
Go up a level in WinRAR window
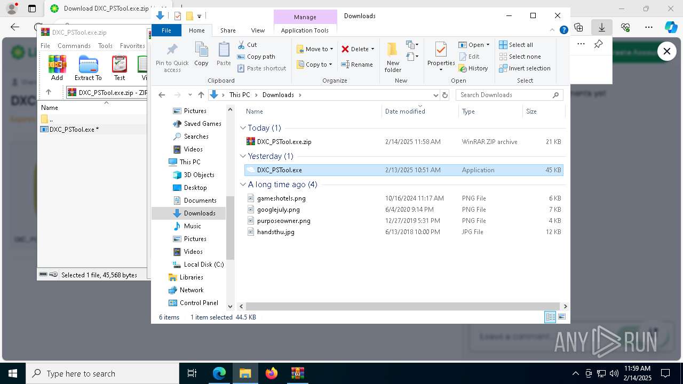pyautogui.click(x=49, y=92)
